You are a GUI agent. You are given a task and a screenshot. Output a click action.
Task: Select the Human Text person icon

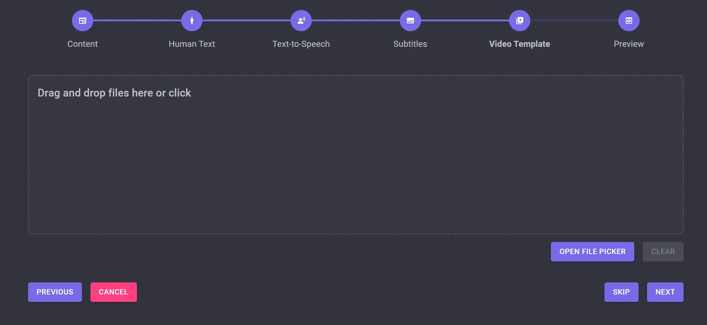coord(192,21)
